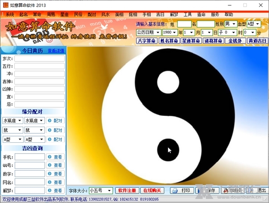Viewport: 269px width, 203px height.
Task: Click the 八字算命 button
Action: tap(147, 41)
